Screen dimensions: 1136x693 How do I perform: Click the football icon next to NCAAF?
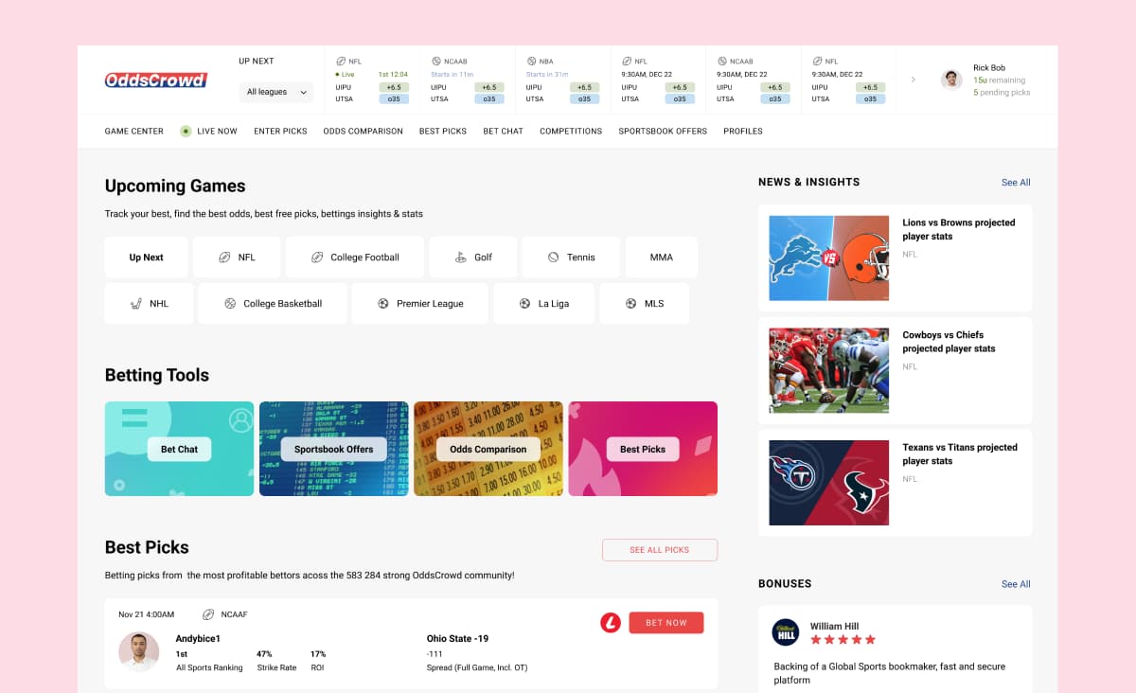click(208, 614)
